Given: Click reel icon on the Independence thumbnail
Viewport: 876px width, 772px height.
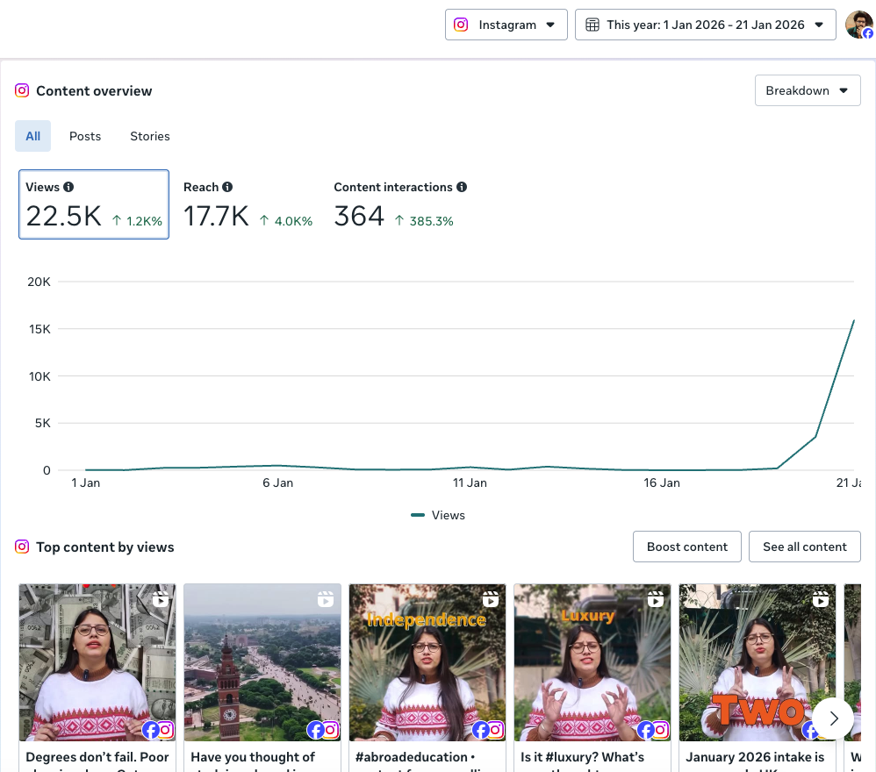Looking at the screenshot, I should 491,599.
